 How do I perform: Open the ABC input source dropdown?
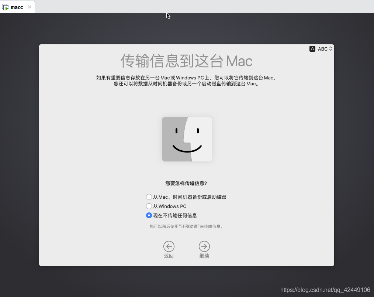[x=325, y=49]
